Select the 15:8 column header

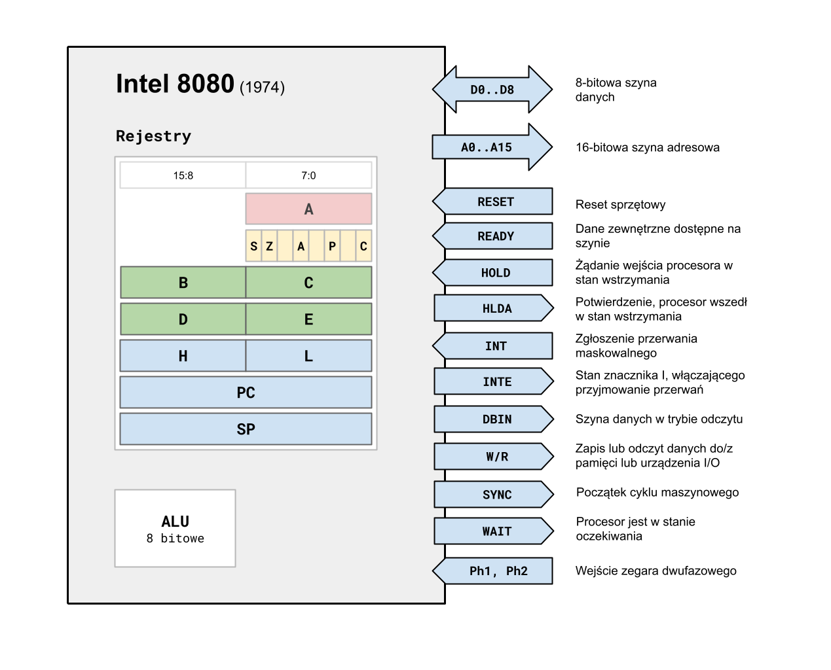(183, 175)
